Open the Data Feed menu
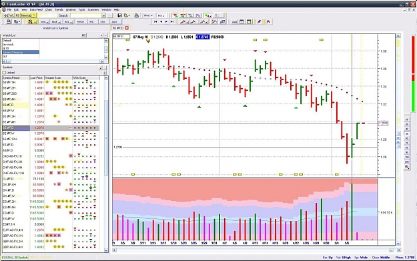 point(36,9)
